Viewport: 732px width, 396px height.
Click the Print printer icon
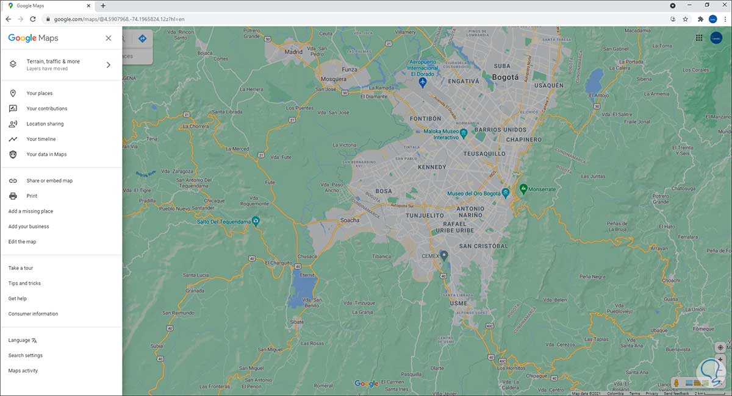(x=13, y=196)
